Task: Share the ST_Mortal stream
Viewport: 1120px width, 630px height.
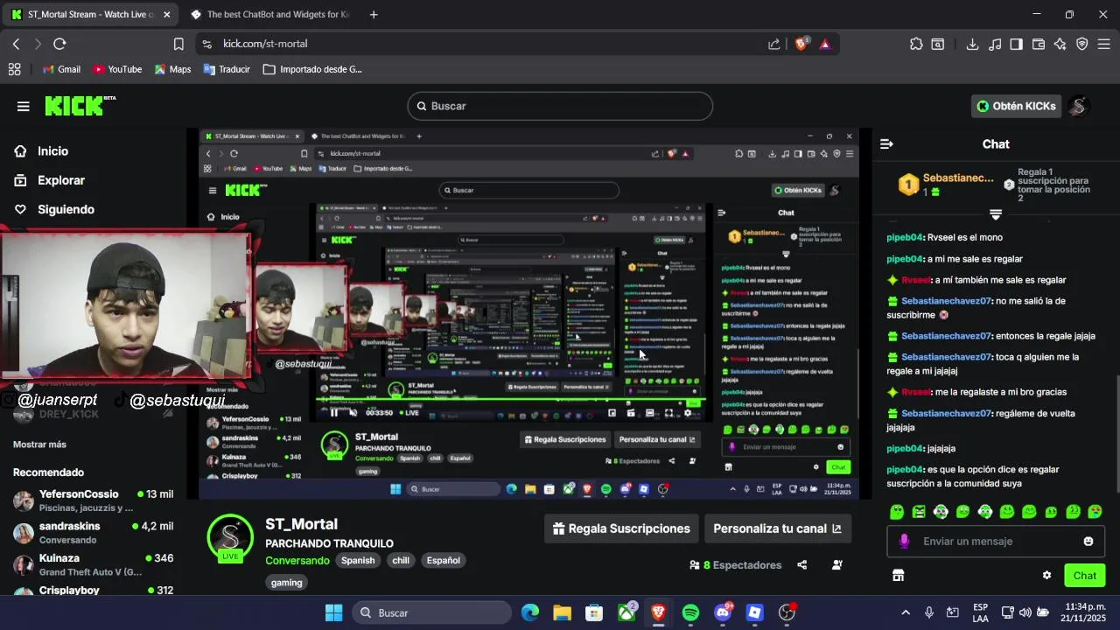Action: pos(801,565)
